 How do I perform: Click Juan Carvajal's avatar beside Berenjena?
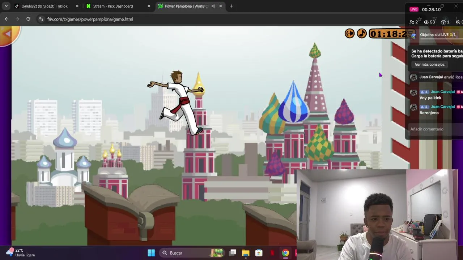(x=413, y=107)
